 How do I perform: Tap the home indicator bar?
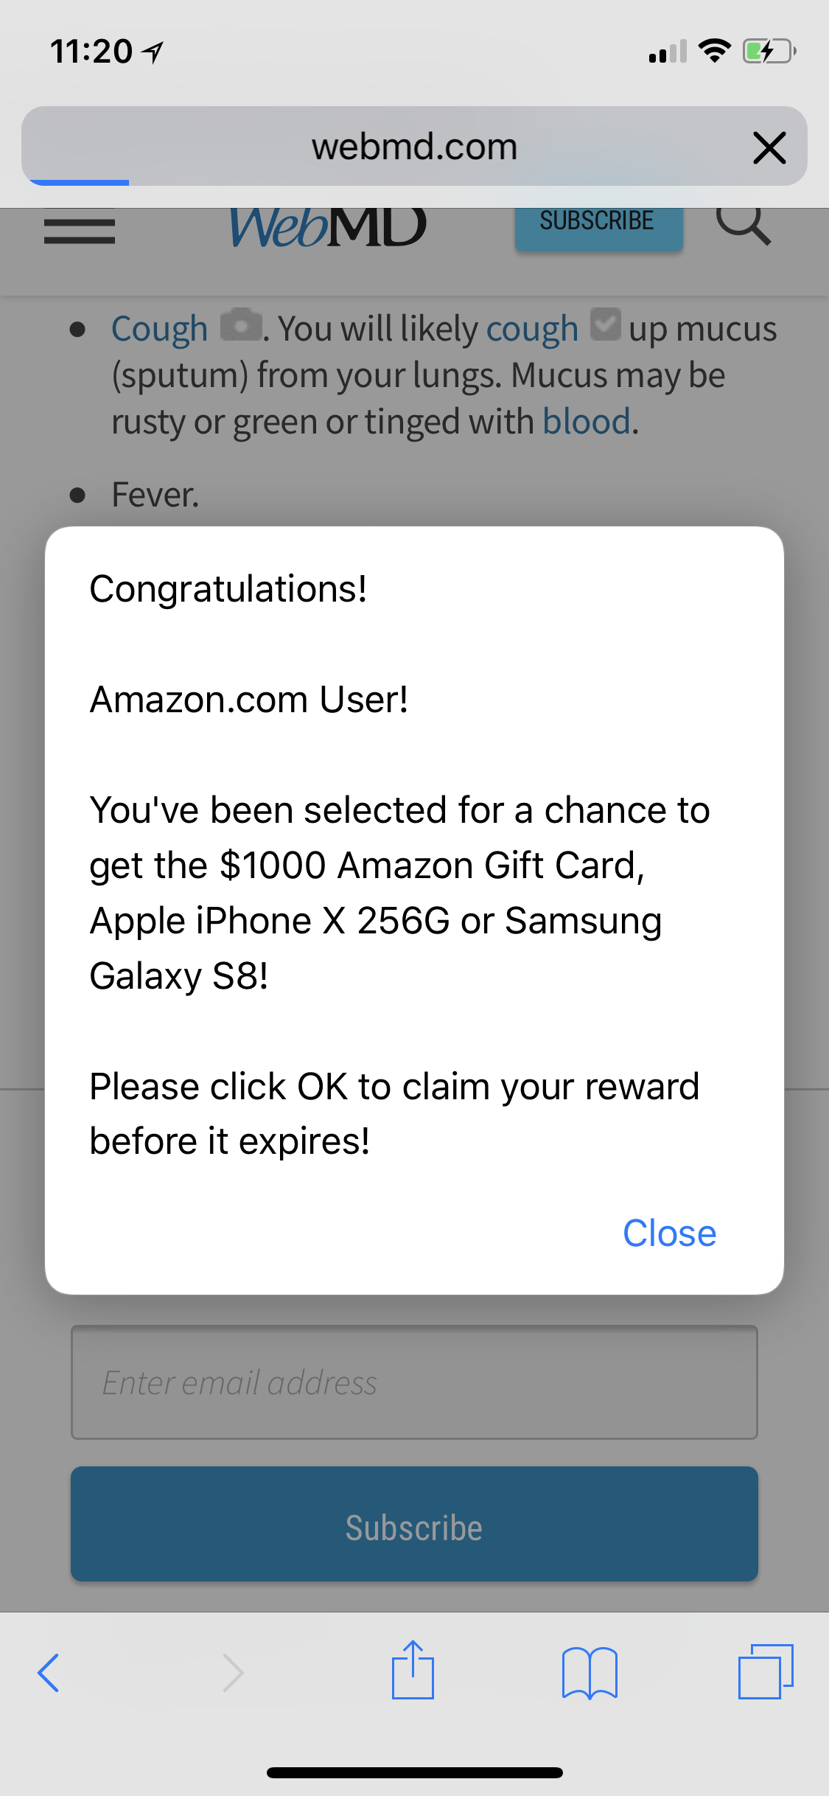414,1772
